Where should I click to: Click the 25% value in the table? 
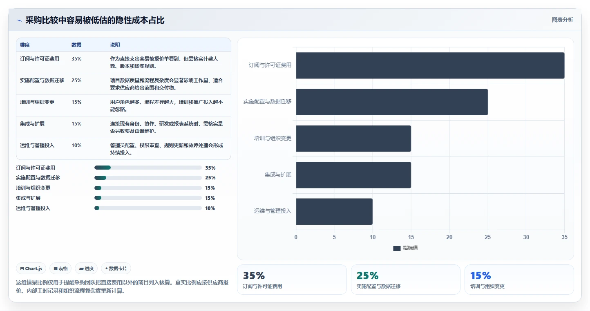[76, 81]
